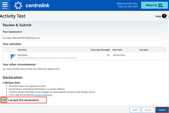
Task: Click the centrelink wordmark in header
Action: [37, 5]
